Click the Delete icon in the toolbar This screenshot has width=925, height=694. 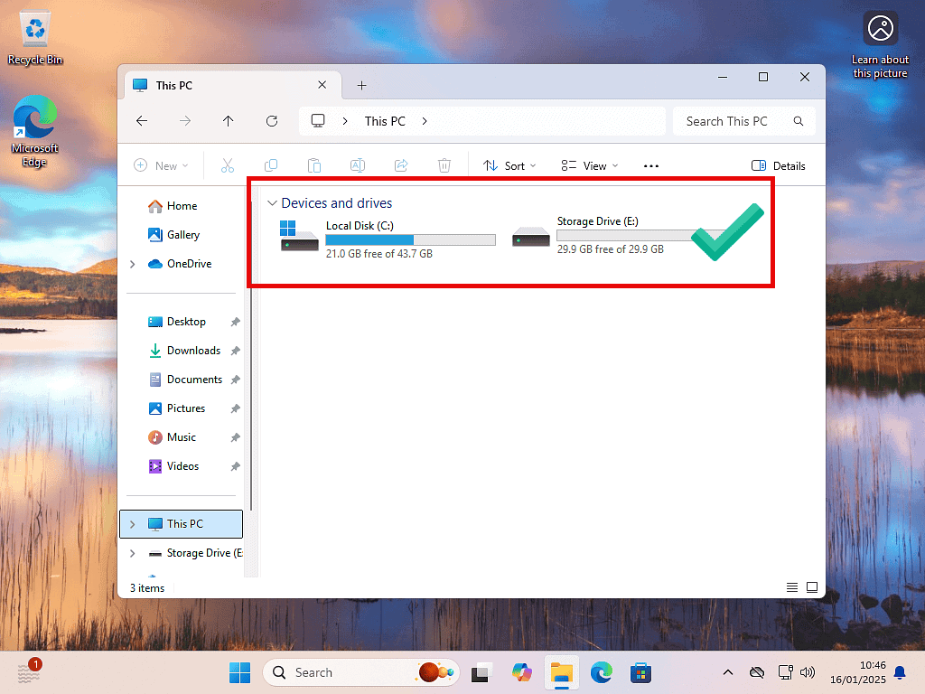[444, 165]
